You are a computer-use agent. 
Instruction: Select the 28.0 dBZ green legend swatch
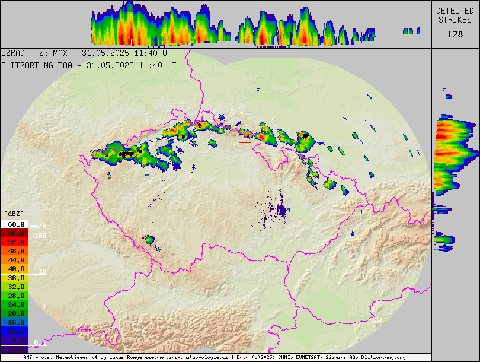pos(14,296)
